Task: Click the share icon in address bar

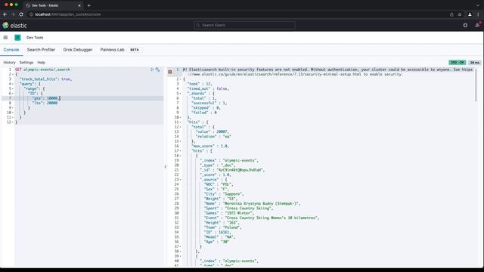Action: [x=451, y=14]
